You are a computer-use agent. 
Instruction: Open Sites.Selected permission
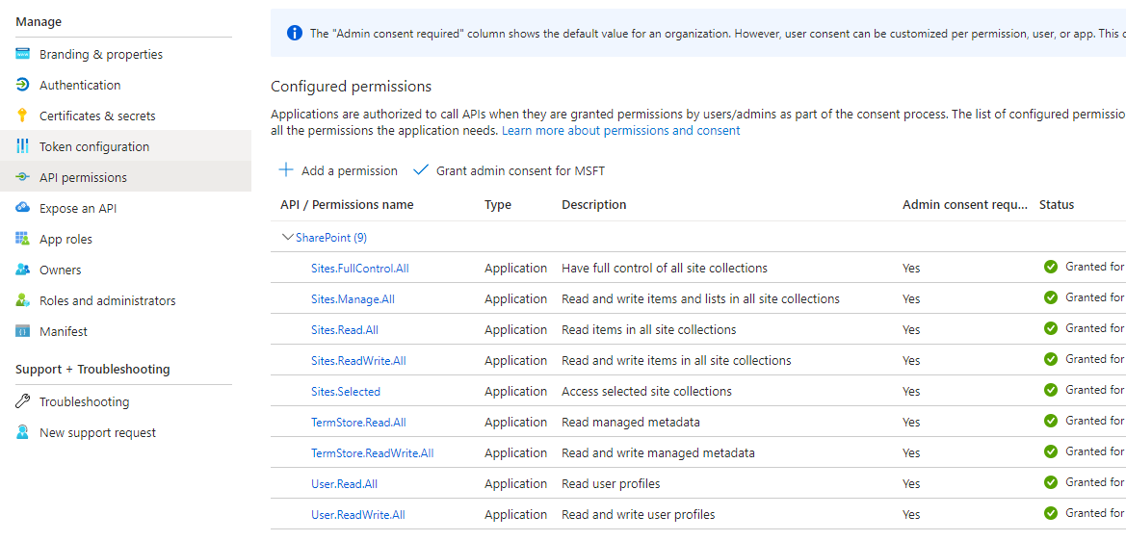(346, 392)
